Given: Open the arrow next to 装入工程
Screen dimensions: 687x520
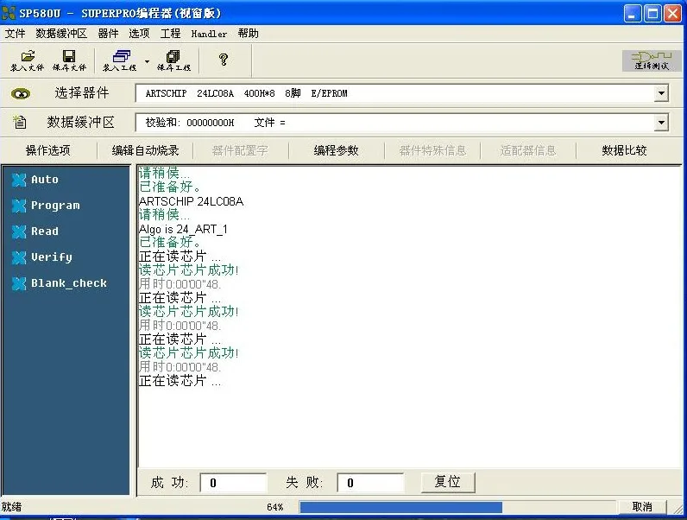Looking at the screenshot, I should point(148,61).
